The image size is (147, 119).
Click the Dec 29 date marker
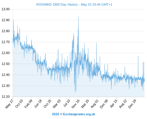(x=132, y=104)
